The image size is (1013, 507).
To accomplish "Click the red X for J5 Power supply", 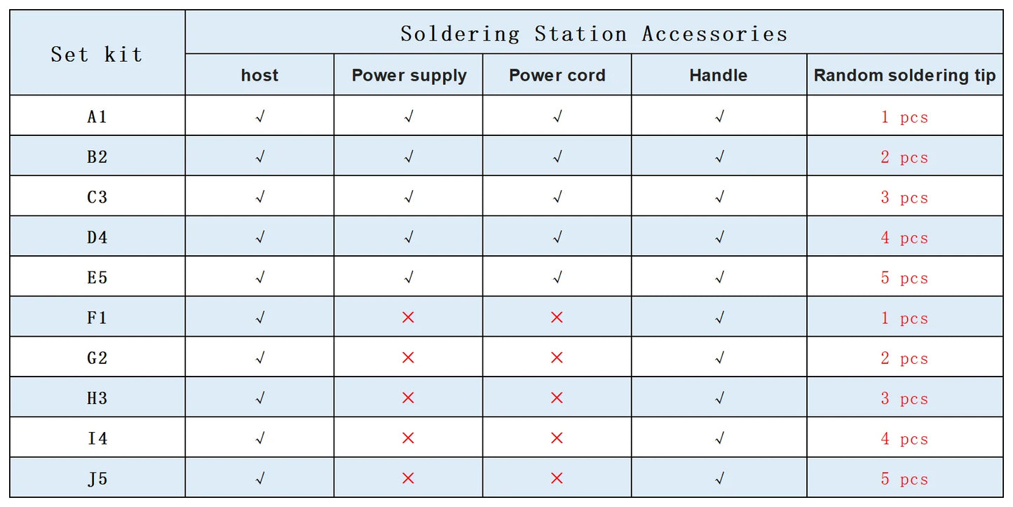I will (x=408, y=478).
